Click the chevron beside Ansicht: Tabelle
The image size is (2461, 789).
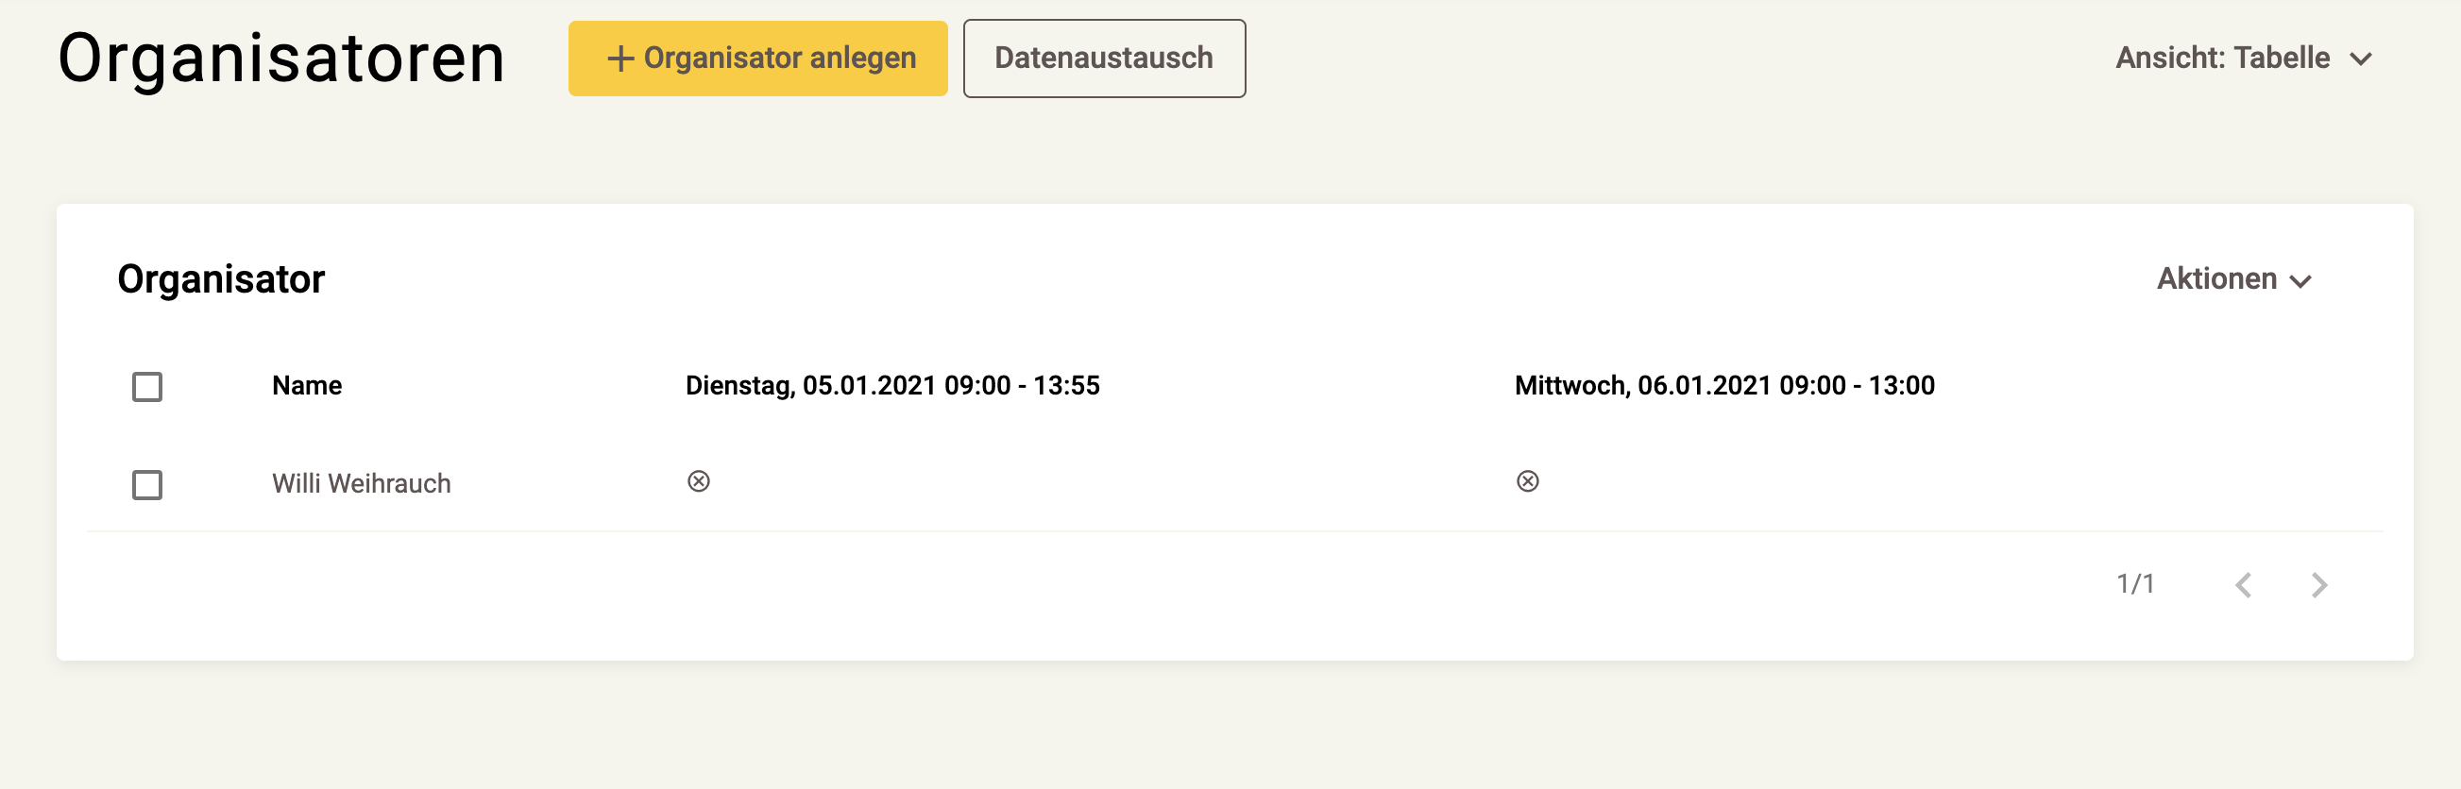coord(2361,59)
